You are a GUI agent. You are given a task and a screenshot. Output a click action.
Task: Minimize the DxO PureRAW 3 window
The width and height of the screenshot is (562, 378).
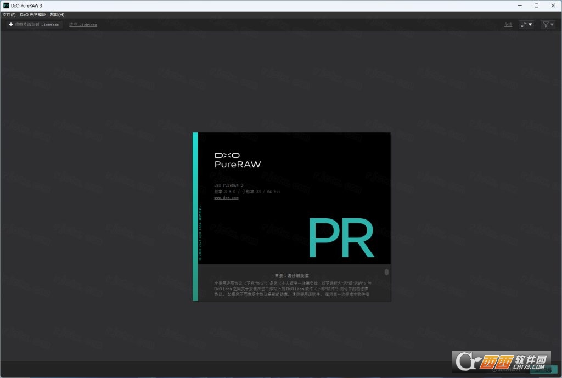coord(520,5)
